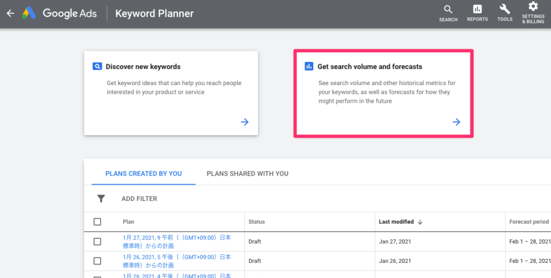Open the plan from 1月 26, 2021, 4 午後
The width and height of the screenshot is (551, 278).
pos(176,275)
